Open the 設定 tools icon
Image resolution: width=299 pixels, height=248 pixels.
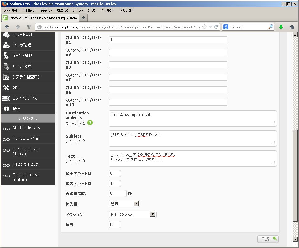[x=6, y=88]
